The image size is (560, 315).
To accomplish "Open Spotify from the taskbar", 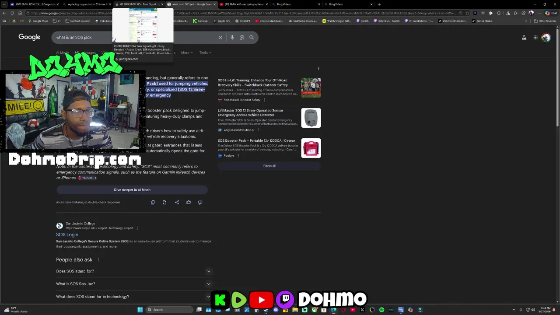I will [381, 310].
